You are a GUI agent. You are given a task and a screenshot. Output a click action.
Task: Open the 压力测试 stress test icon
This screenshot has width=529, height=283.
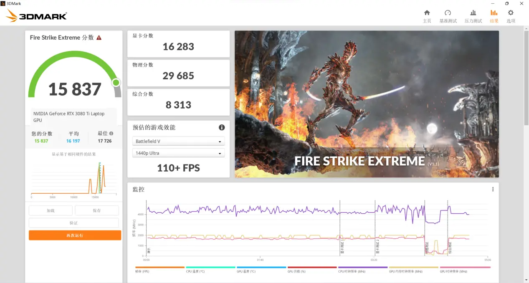(473, 13)
